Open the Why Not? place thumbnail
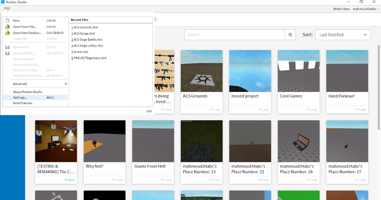 (x=104, y=141)
